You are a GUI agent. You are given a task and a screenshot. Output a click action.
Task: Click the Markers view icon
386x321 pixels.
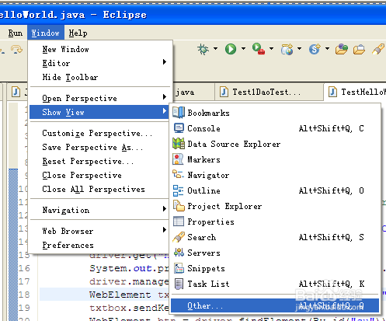pos(178,159)
